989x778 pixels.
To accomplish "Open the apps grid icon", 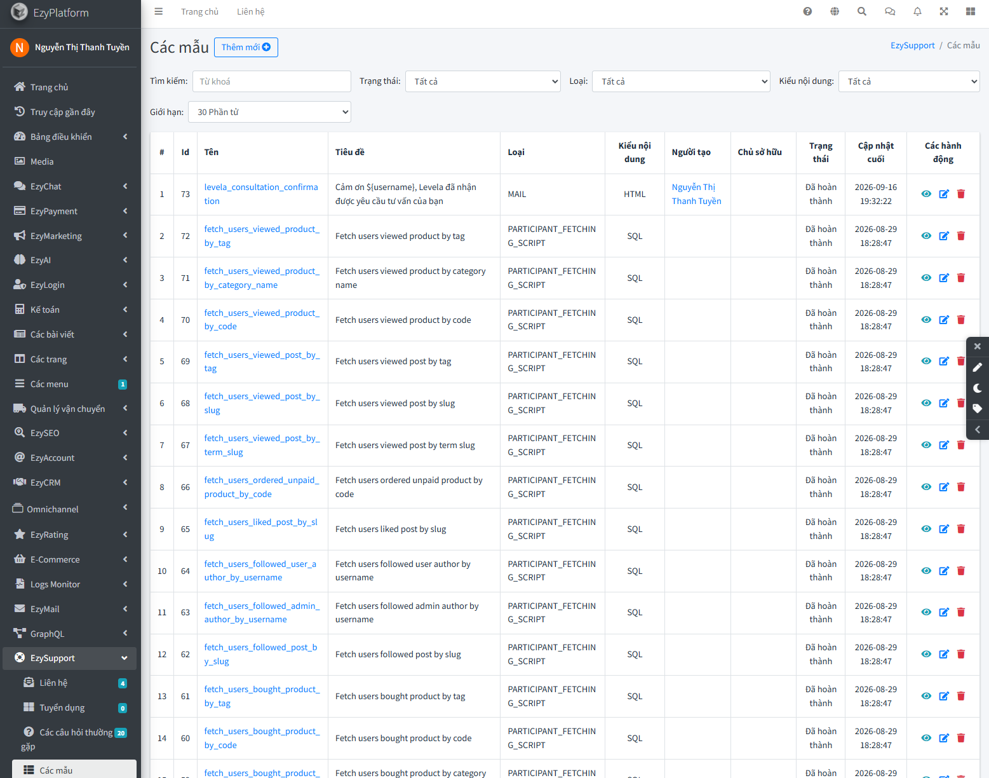I will pos(971,11).
